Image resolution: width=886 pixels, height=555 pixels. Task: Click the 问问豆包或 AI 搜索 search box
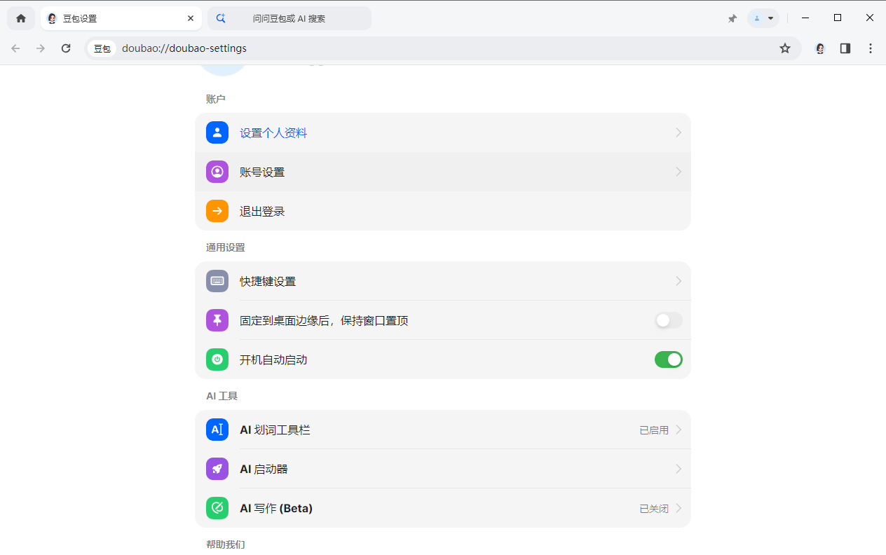301,18
